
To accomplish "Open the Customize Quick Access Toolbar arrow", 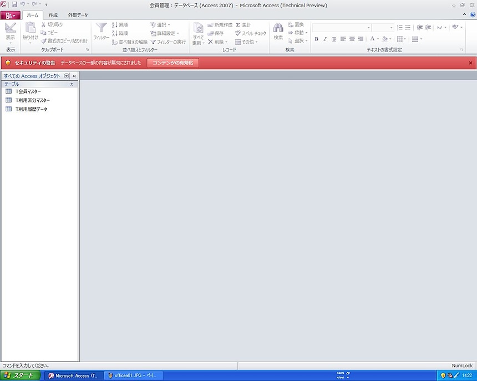I will coord(46,4).
